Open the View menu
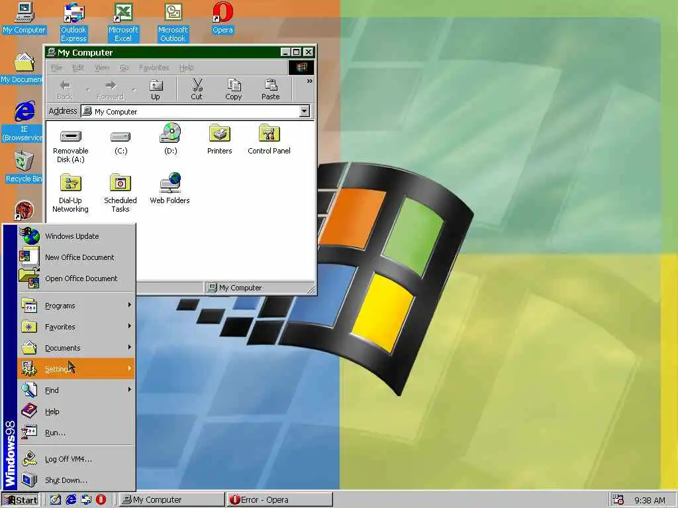 [x=102, y=67]
